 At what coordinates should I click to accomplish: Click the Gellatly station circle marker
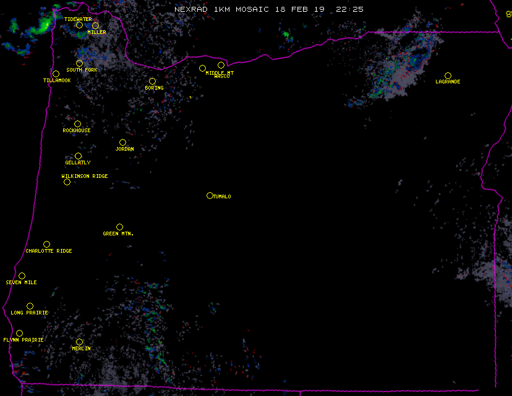click(78, 156)
